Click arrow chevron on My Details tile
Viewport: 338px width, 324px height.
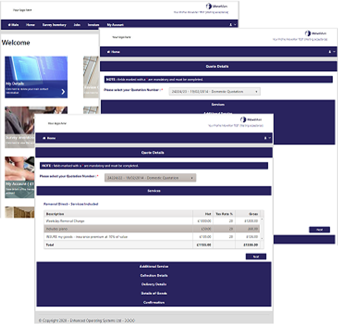[63, 91]
